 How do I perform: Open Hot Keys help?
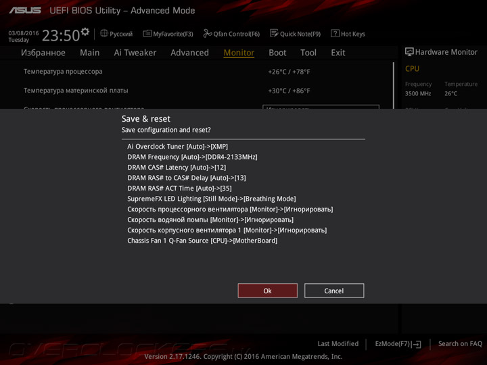point(348,34)
